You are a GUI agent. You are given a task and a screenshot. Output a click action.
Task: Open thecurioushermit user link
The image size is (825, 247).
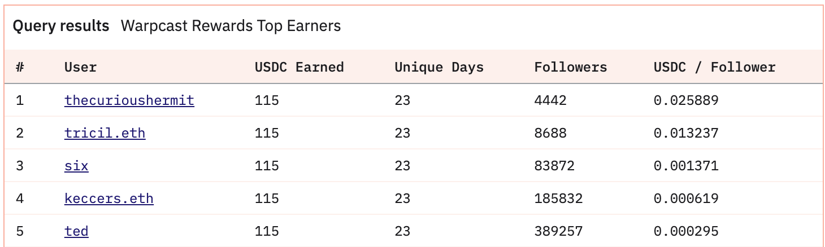click(x=129, y=100)
